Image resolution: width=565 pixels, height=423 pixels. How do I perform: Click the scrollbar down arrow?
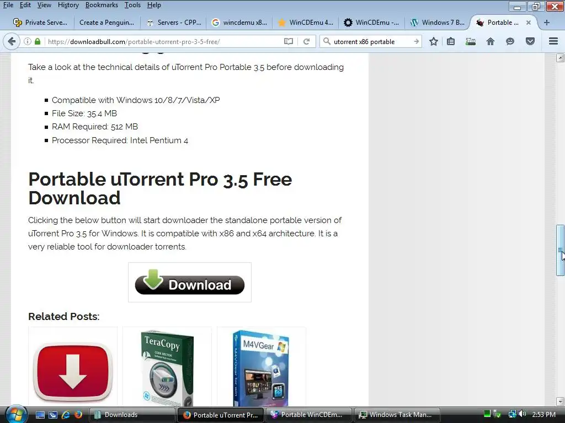[x=560, y=402]
